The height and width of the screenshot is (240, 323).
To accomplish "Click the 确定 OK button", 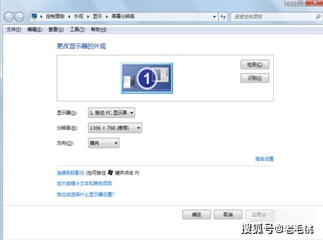I will [197, 214].
